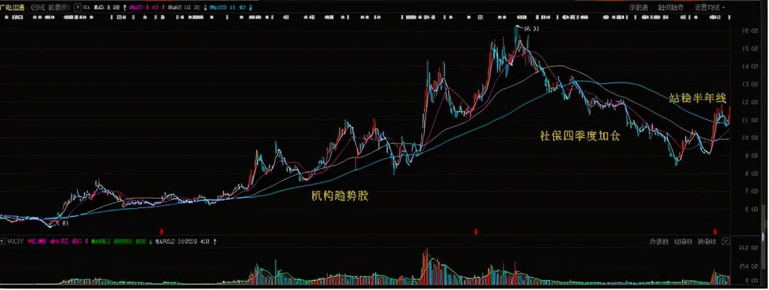
Task: Open the 日线 period selector
Action: tap(36, 7)
